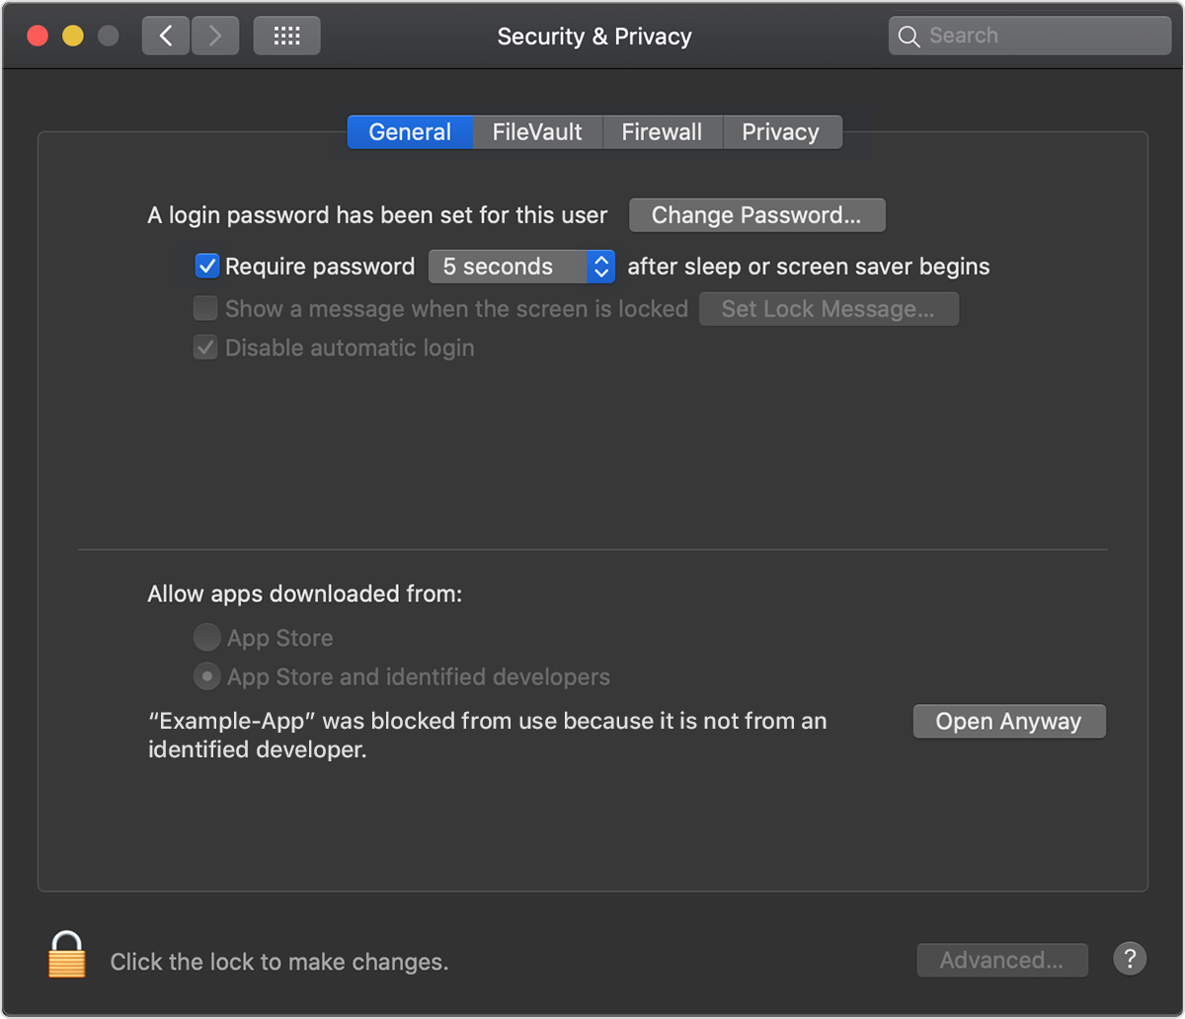The image size is (1185, 1019).
Task: Click the yellow minimize traffic light
Action: (x=71, y=35)
